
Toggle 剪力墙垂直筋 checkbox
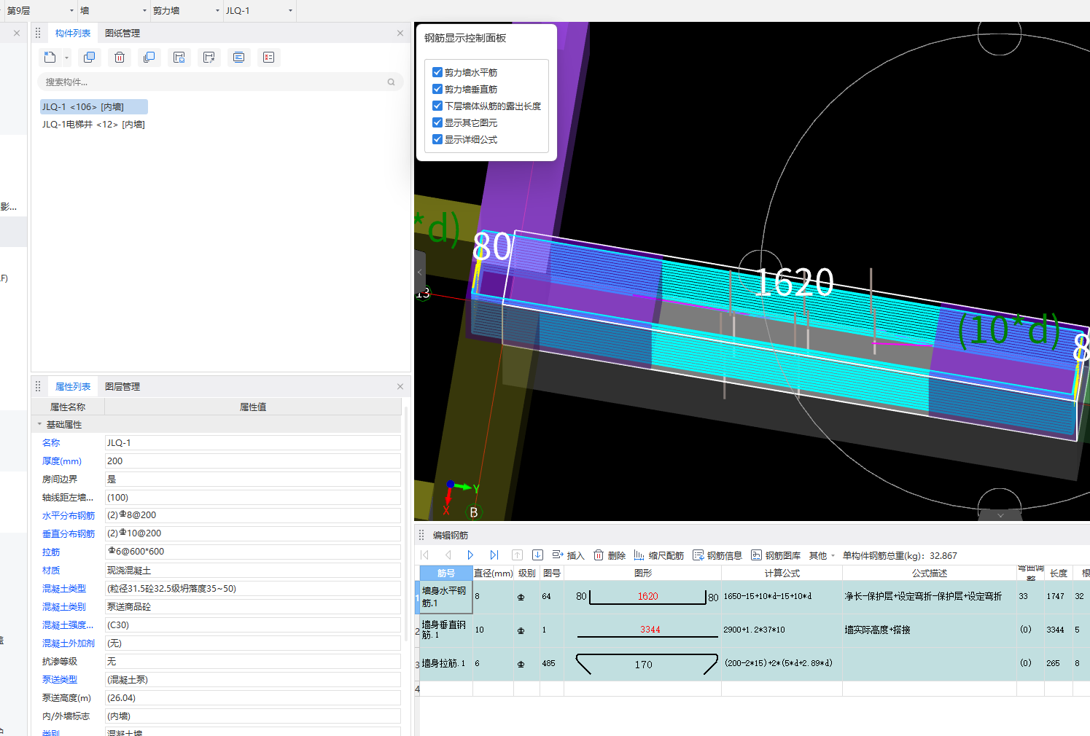coord(437,89)
